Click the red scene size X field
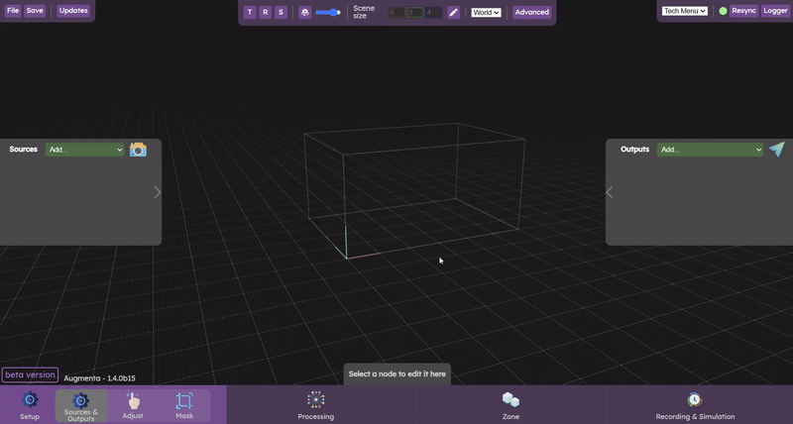Viewport: 793px width, 424px height. click(x=396, y=13)
